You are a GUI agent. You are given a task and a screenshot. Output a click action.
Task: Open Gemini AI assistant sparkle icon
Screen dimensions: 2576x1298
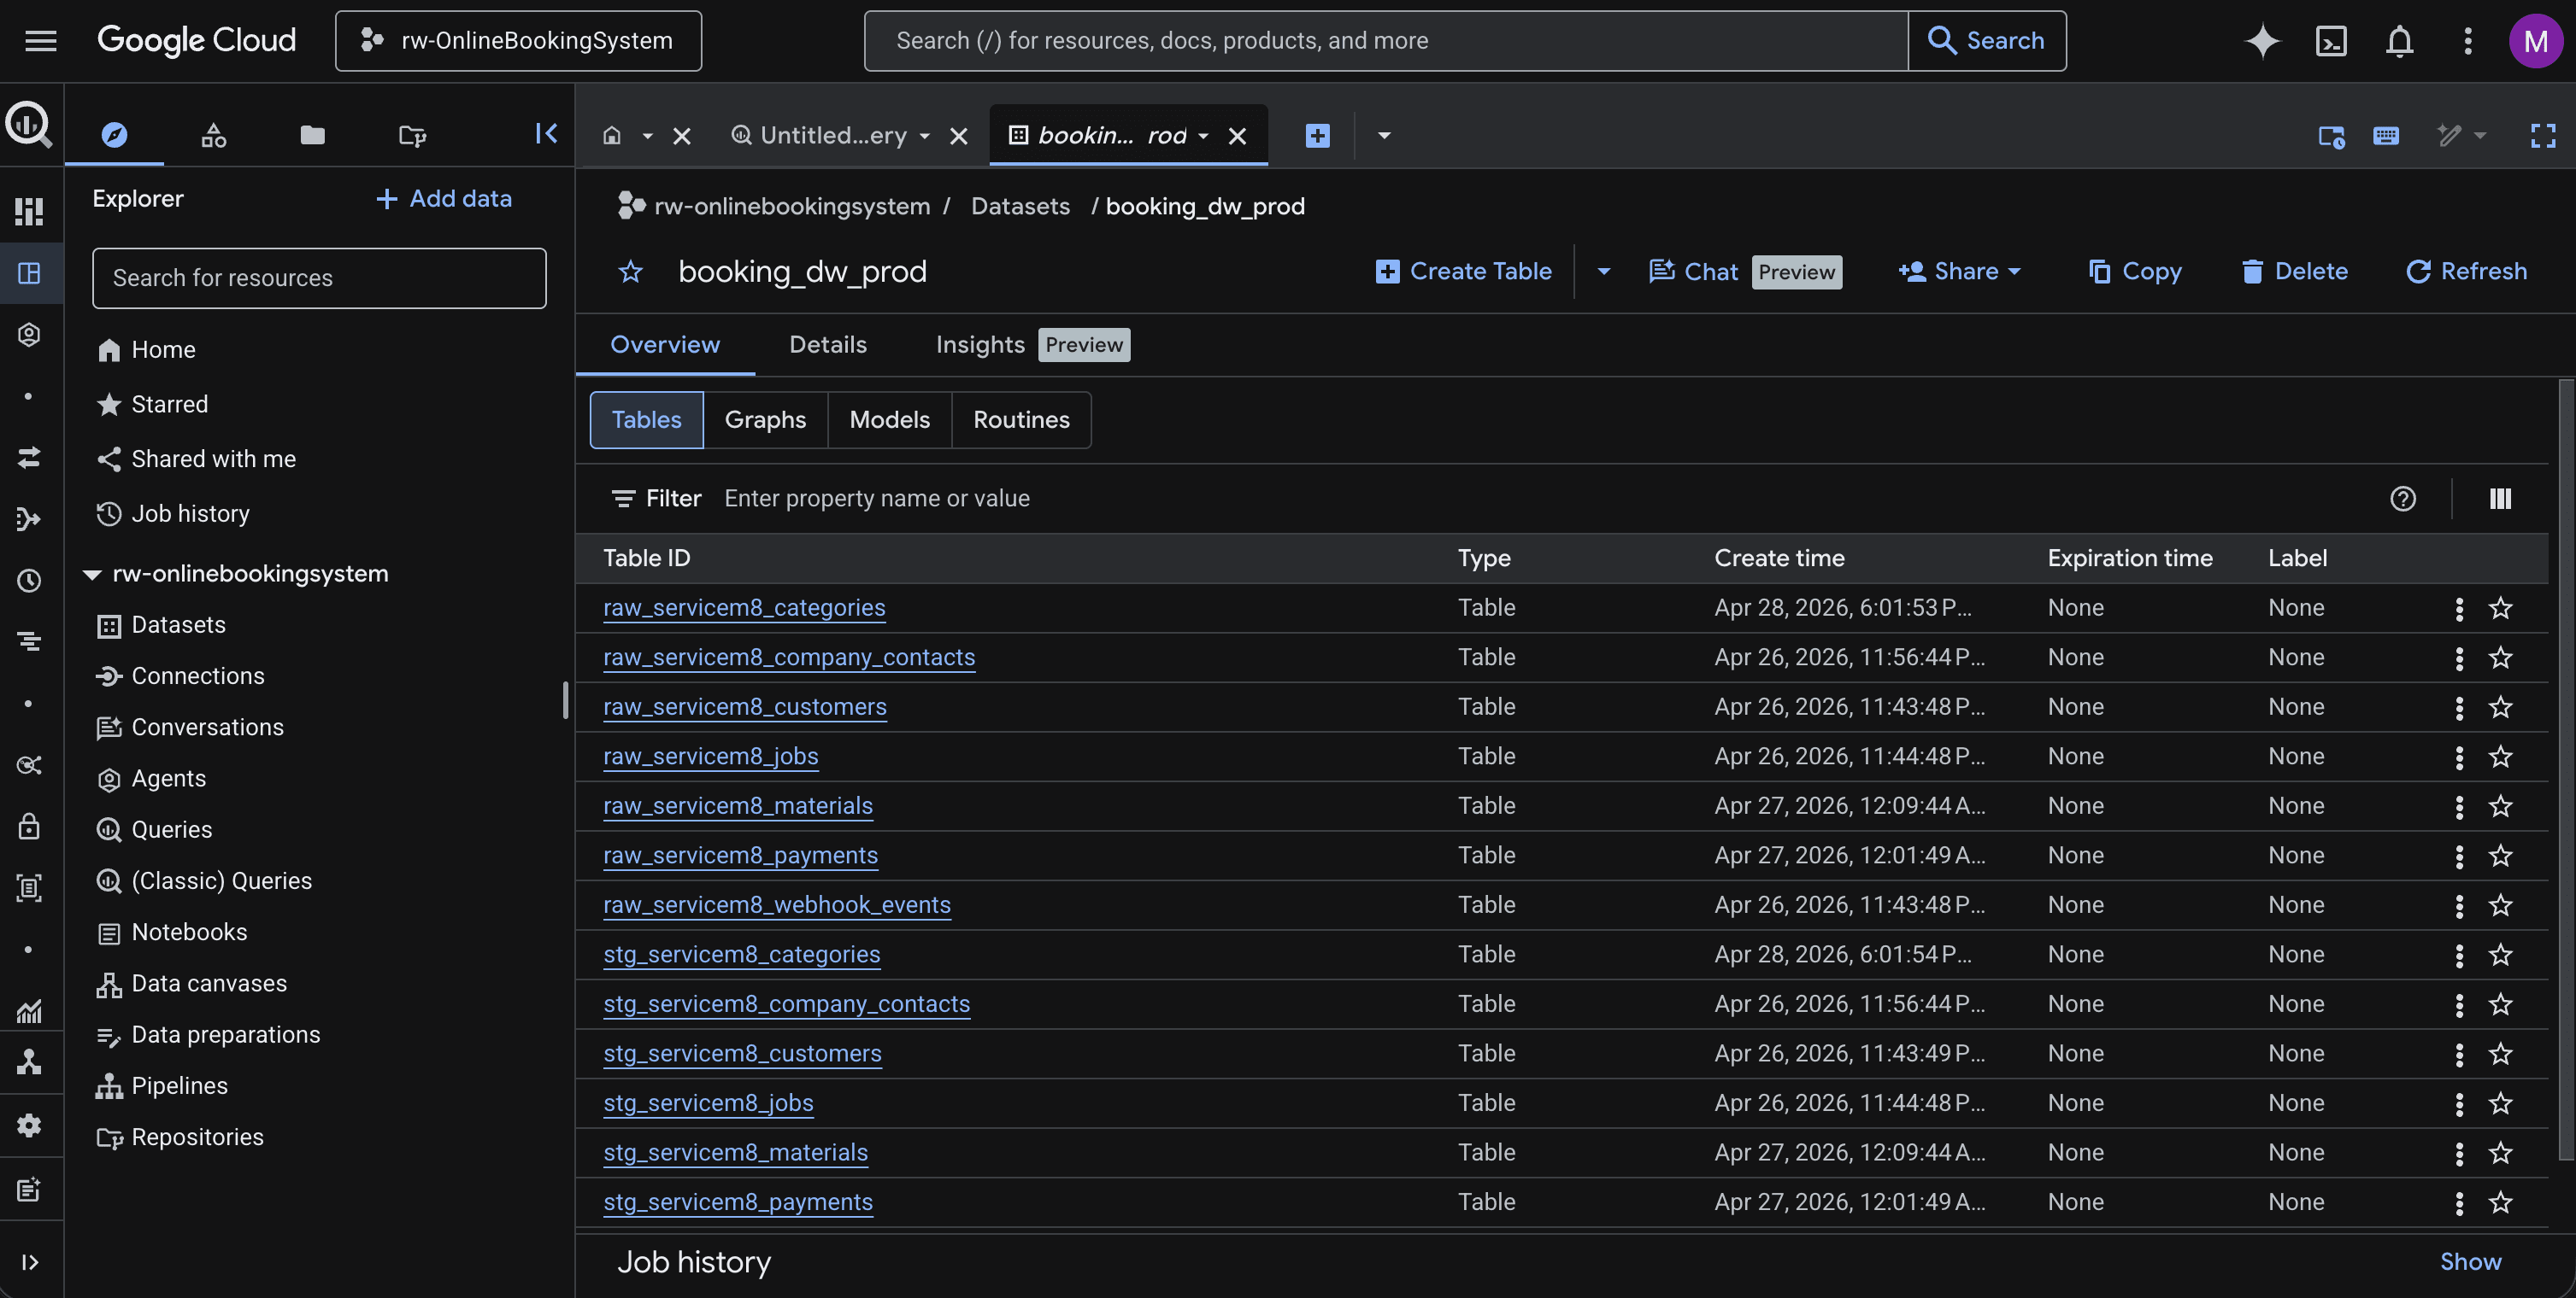[x=2262, y=41]
